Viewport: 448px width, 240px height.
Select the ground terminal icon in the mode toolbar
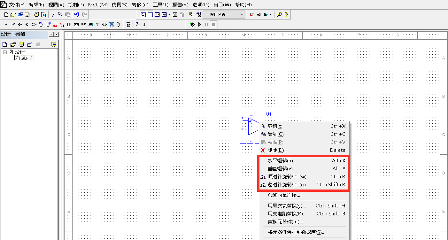6,24
